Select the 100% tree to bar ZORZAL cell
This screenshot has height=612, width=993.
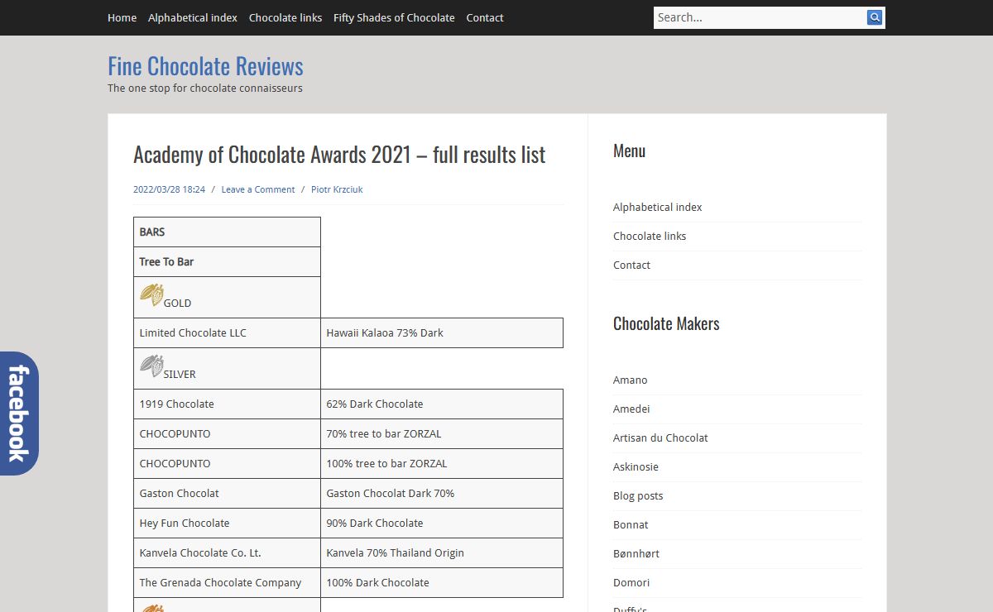(x=442, y=464)
